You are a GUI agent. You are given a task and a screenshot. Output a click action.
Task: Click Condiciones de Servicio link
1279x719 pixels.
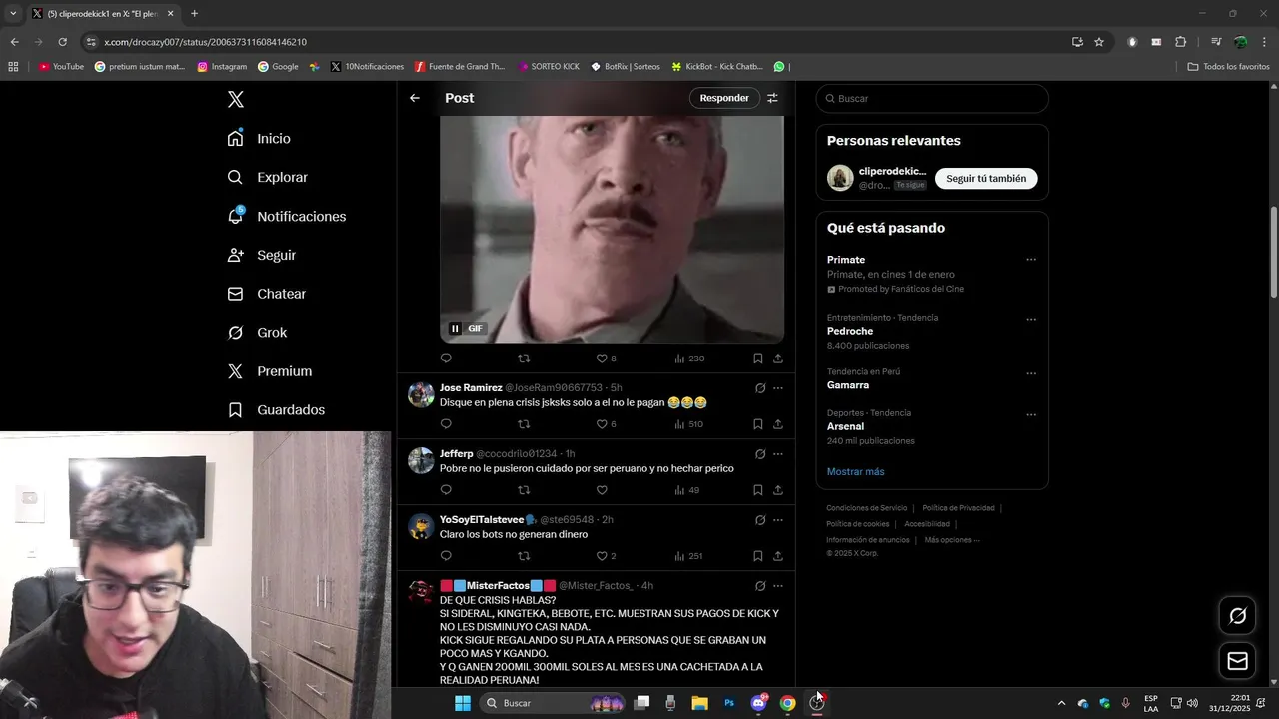tap(867, 508)
